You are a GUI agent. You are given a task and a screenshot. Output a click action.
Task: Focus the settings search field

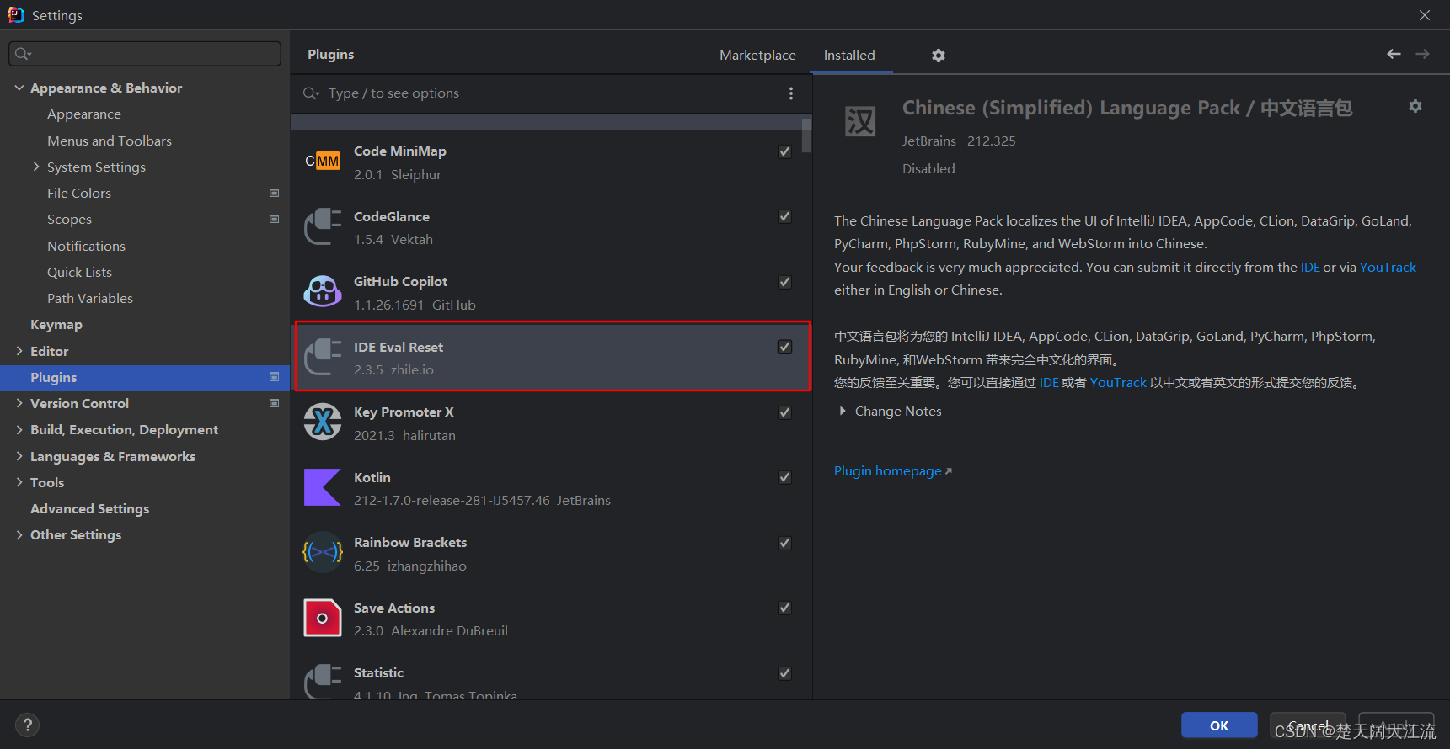(145, 54)
